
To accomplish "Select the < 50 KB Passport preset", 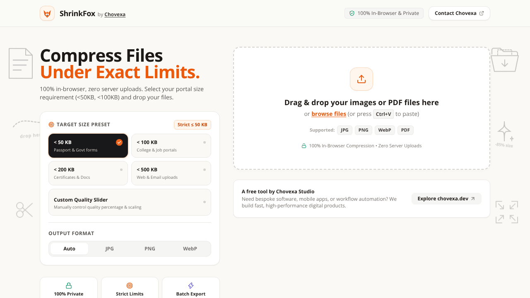I will click(88, 146).
